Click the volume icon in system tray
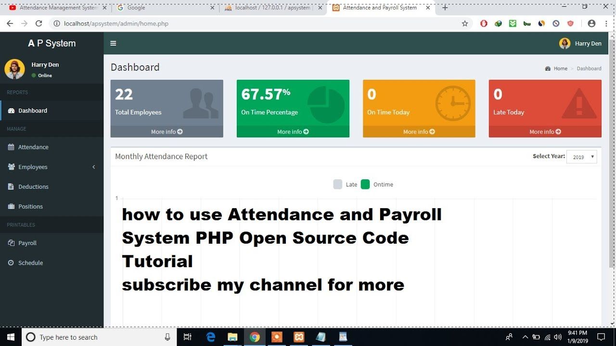The width and height of the screenshot is (616, 346). coord(558,337)
